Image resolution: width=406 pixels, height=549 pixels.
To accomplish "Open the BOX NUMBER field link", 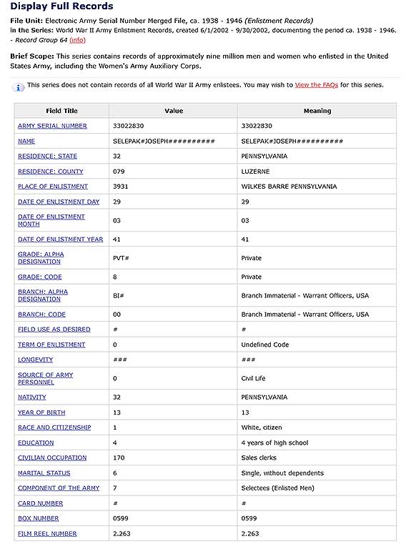I will point(38,518).
